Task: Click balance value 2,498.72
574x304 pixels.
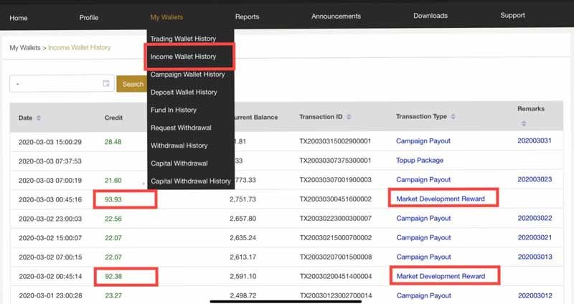Action: [x=243, y=295]
